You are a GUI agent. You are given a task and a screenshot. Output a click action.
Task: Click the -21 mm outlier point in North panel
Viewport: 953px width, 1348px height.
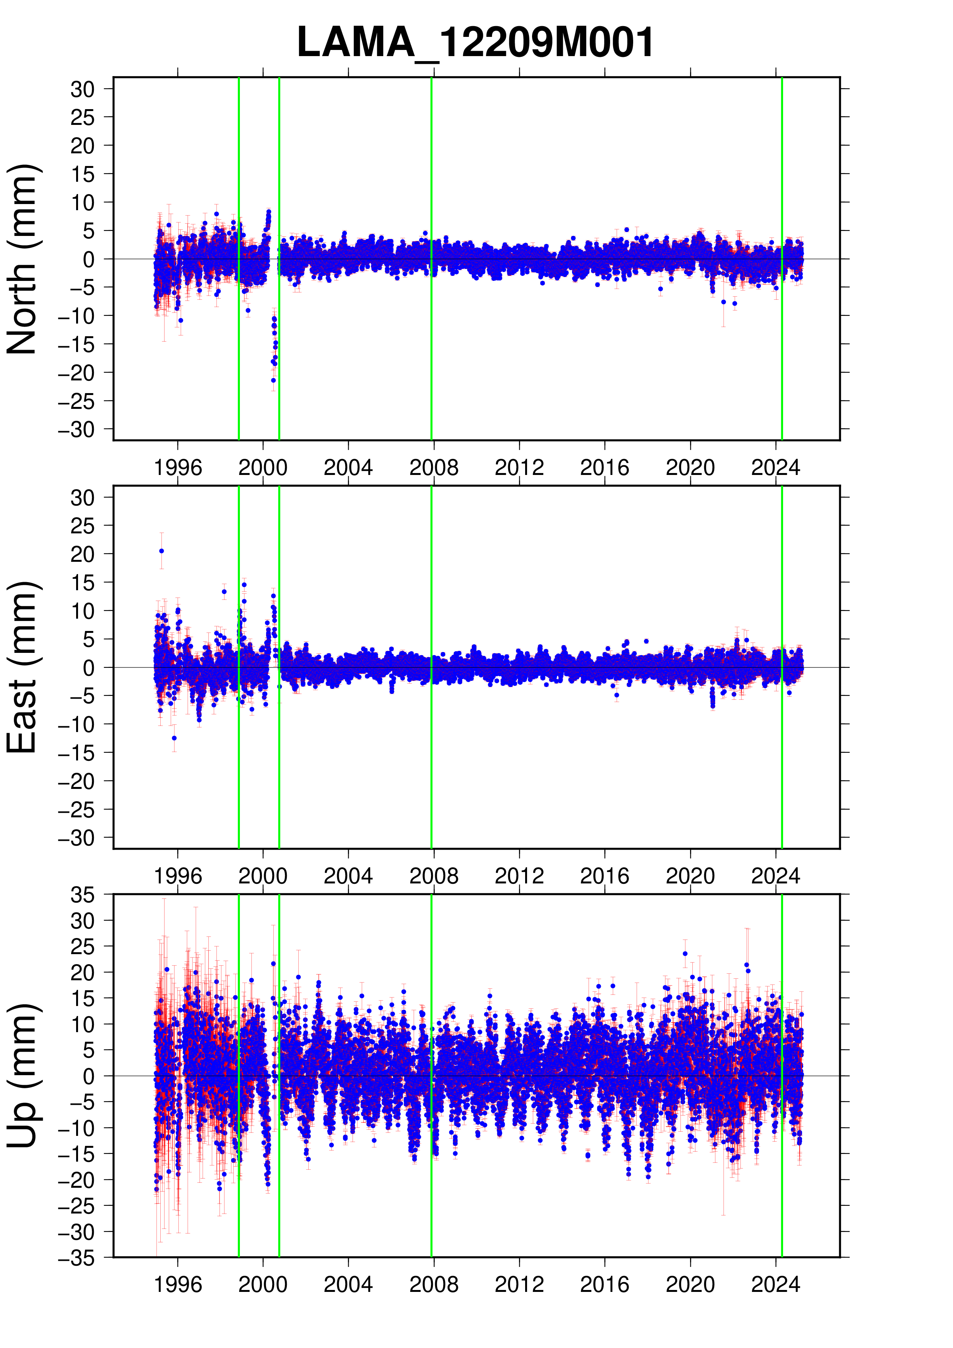273,380
